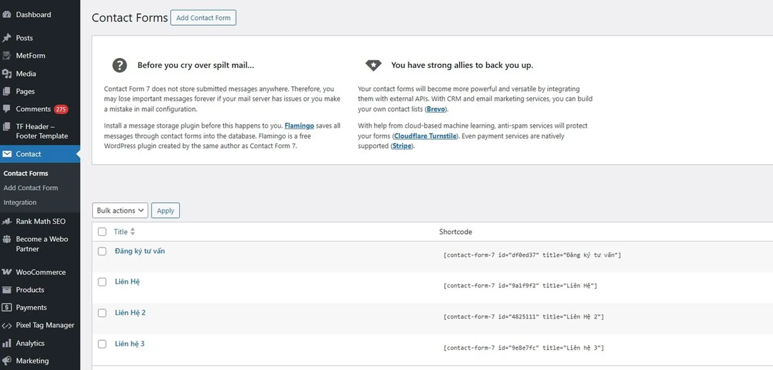The image size is (773, 370).
Task: Toggle the select-all checkbox in header
Action: (x=102, y=232)
